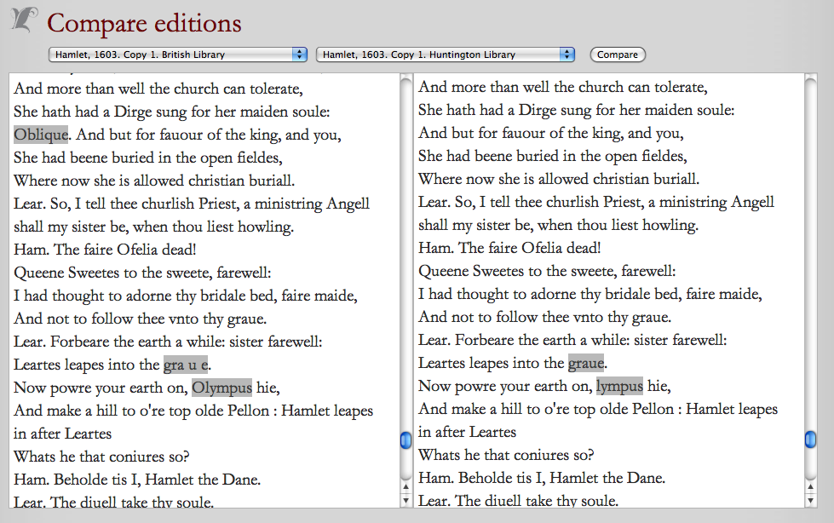Click the right pane scrollbar thumb
834x523 pixels.
pos(810,439)
